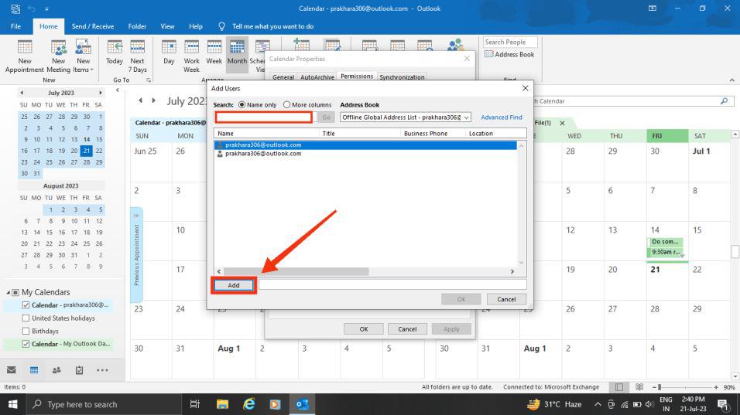Enable the Birthdays calendar checkbox
The image size is (740, 415).
coord(26,332)
